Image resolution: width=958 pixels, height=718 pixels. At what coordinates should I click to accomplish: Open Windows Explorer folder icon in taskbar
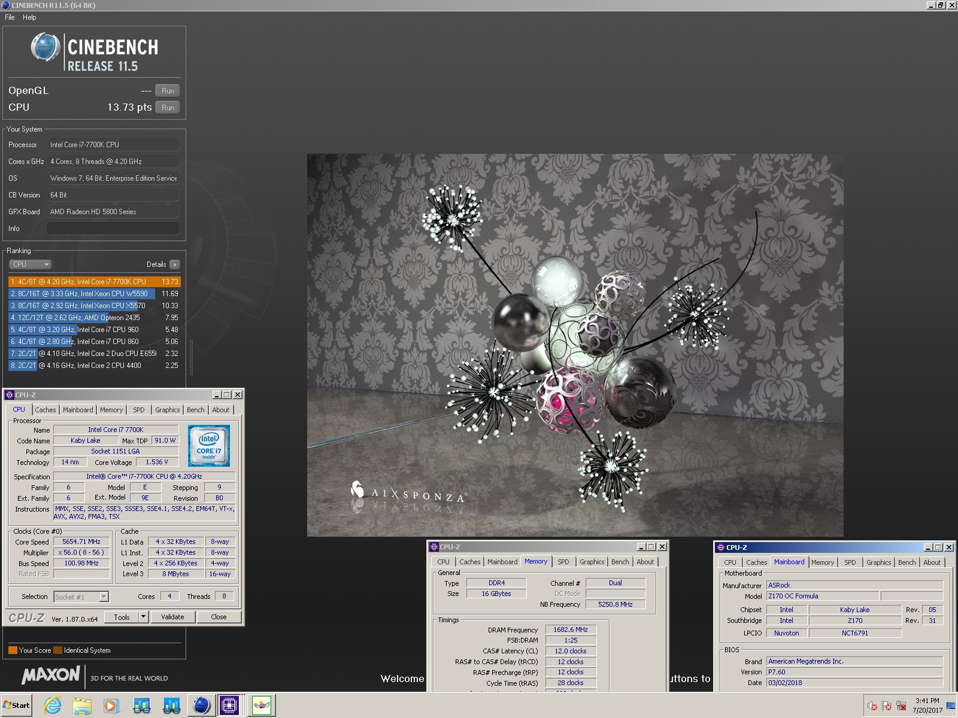82,705
